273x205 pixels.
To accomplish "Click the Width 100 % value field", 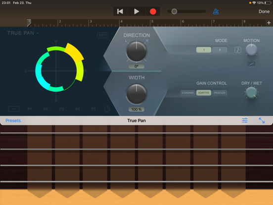I will coord(136,109).
